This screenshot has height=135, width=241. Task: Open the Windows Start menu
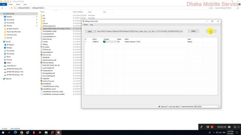click(x=3, y=132)
